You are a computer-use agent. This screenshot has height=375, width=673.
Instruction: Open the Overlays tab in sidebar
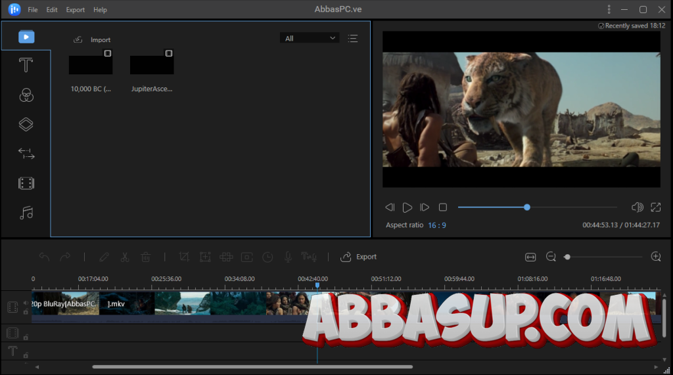click(26, 124)
